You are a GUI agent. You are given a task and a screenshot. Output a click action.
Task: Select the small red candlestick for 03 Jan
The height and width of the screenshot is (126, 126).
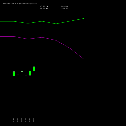[18, 75]
